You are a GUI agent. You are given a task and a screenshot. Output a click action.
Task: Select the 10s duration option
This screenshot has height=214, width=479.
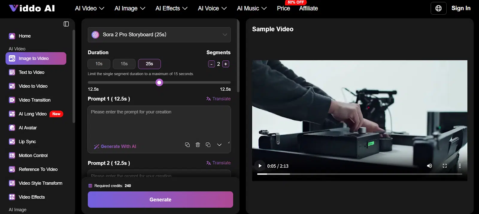[x=99, y=64]
